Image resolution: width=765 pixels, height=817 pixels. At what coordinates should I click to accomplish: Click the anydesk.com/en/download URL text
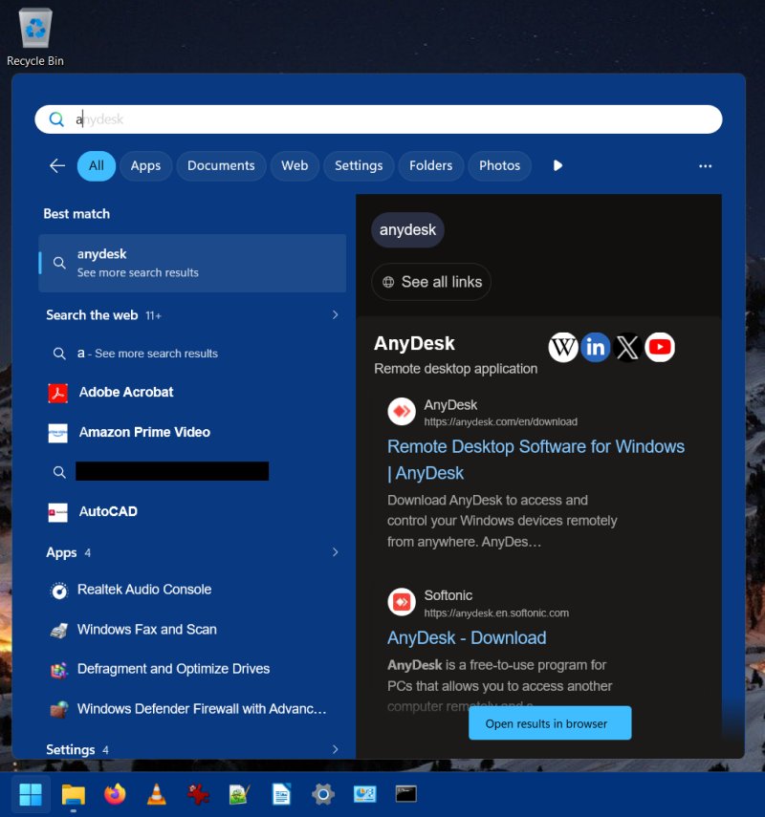pos(501,422)
